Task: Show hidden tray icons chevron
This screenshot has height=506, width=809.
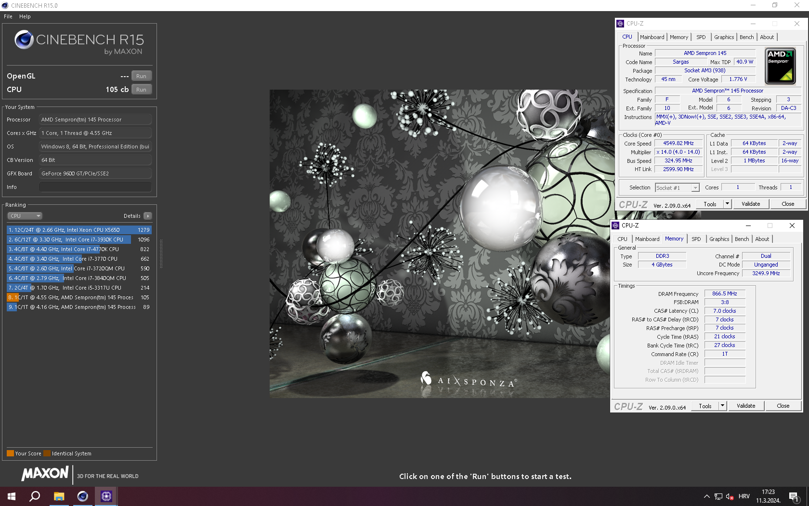Action: pos(706,496)
